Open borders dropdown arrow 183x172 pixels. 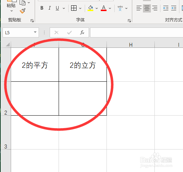tap(80, 8)
